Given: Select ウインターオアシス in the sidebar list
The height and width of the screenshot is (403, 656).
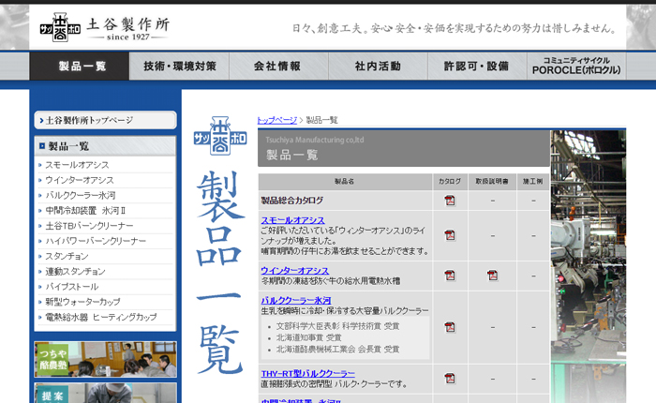Looking at the screenshot, I should click(80, 180).
